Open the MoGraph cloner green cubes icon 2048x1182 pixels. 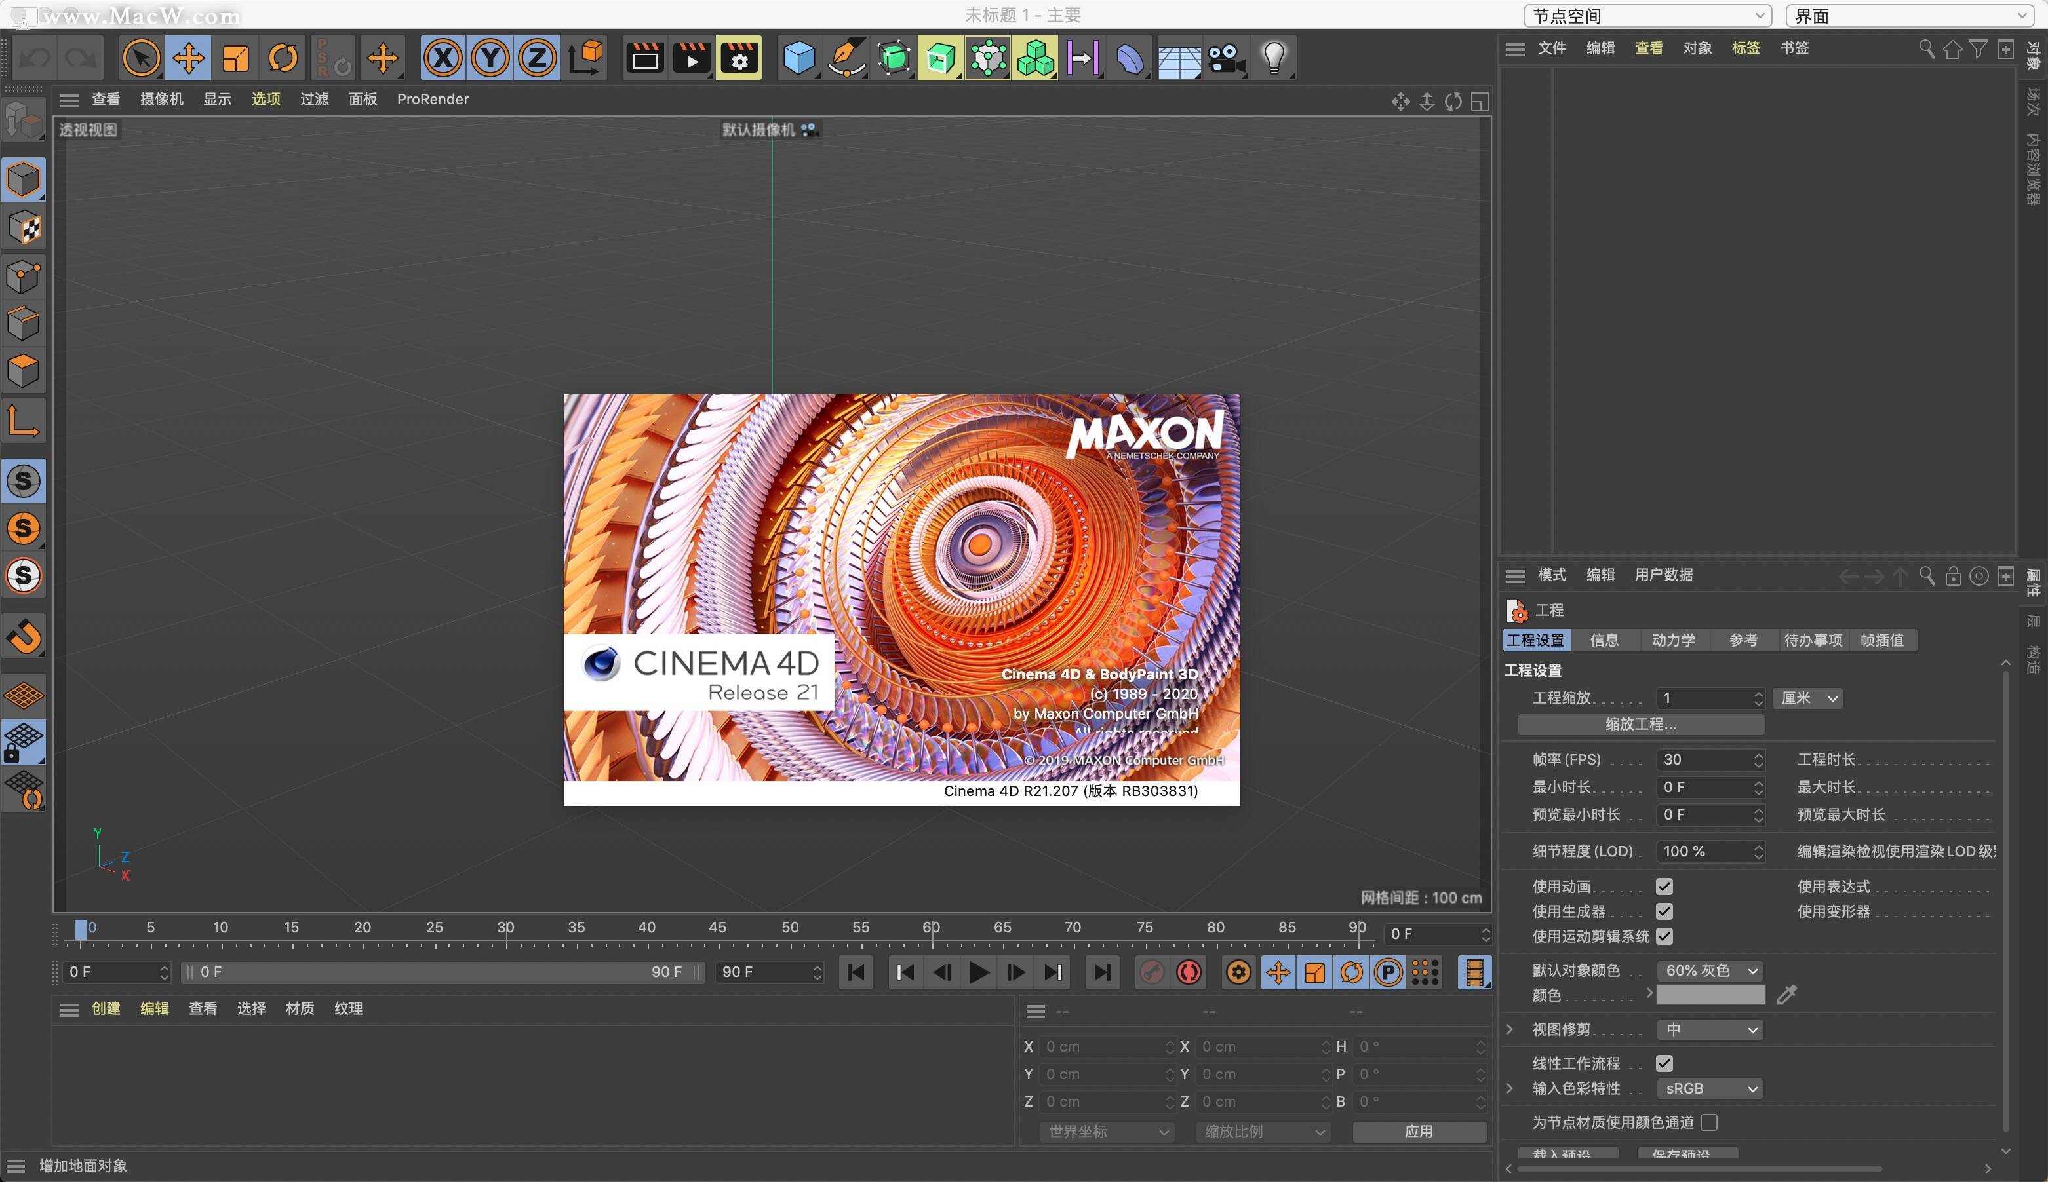[1035, 58]
